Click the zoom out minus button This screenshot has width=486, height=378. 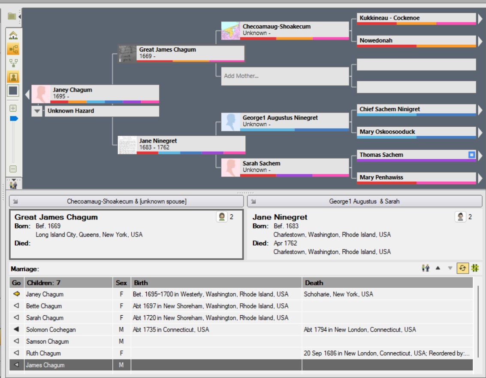[x=13, y=169]
